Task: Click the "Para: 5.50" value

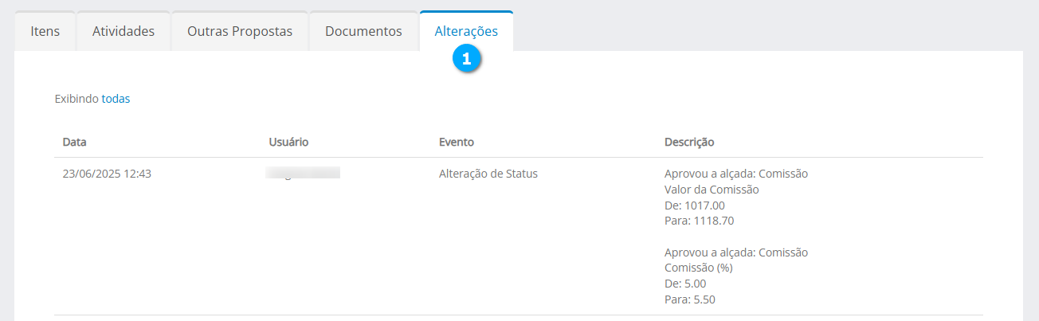Action: (689, 299)
